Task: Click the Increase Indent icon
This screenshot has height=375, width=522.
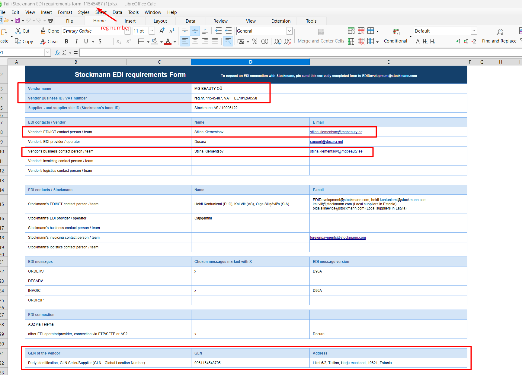Action: point(218,31)
